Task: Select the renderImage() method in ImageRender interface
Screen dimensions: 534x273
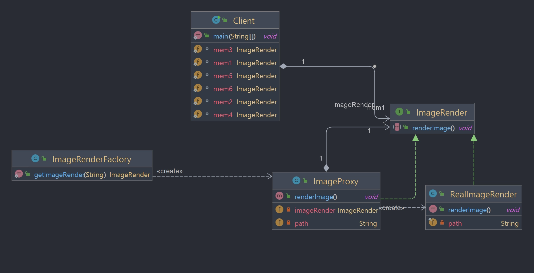Action: coord(433,128)
